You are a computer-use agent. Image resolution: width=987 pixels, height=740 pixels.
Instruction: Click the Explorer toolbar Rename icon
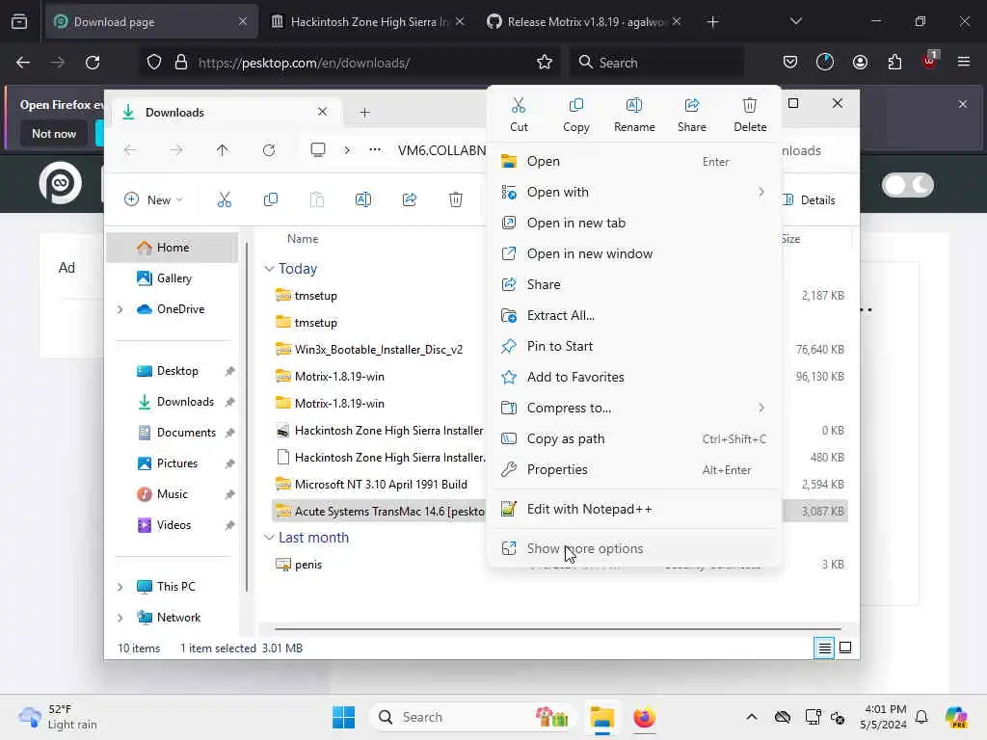click(363, 200)
